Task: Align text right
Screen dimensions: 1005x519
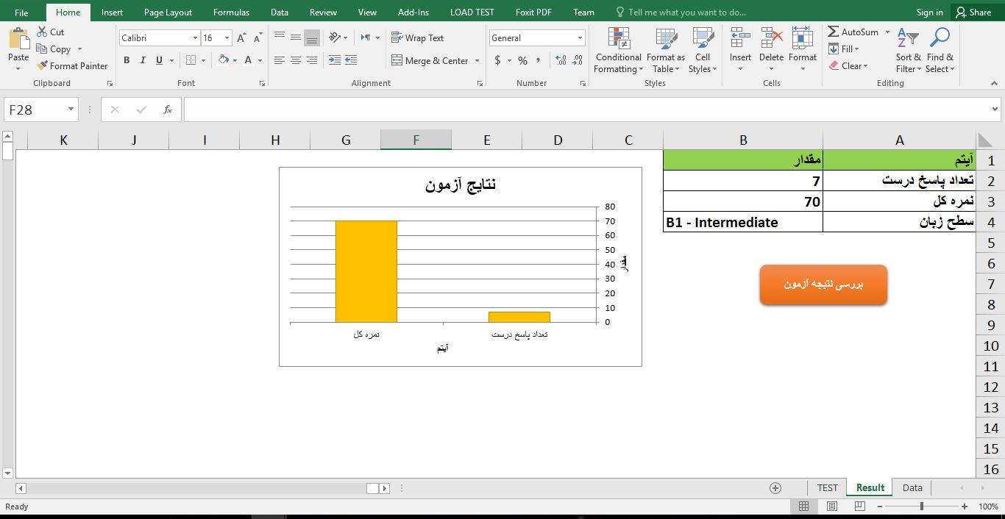Action: 312,60
